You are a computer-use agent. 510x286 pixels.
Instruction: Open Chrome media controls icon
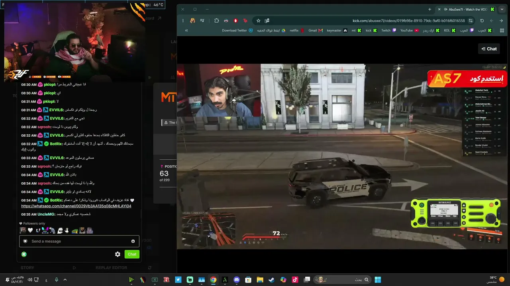click(202, 21)
